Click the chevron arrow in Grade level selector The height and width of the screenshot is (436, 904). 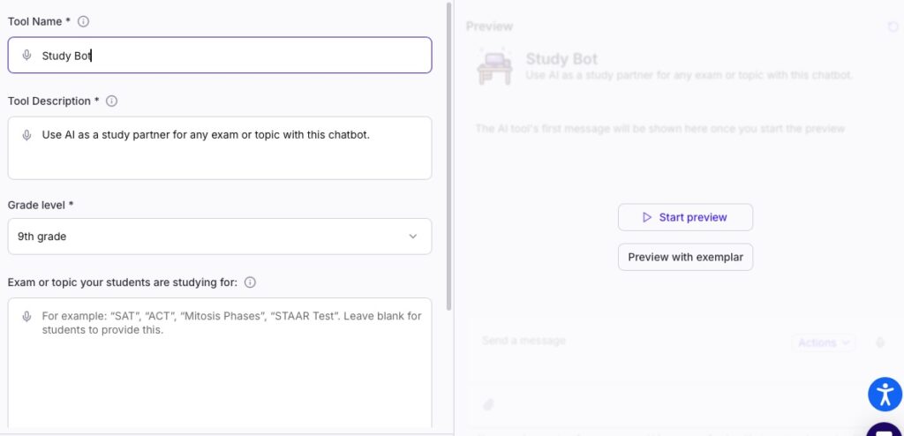[x=413, y=237]
